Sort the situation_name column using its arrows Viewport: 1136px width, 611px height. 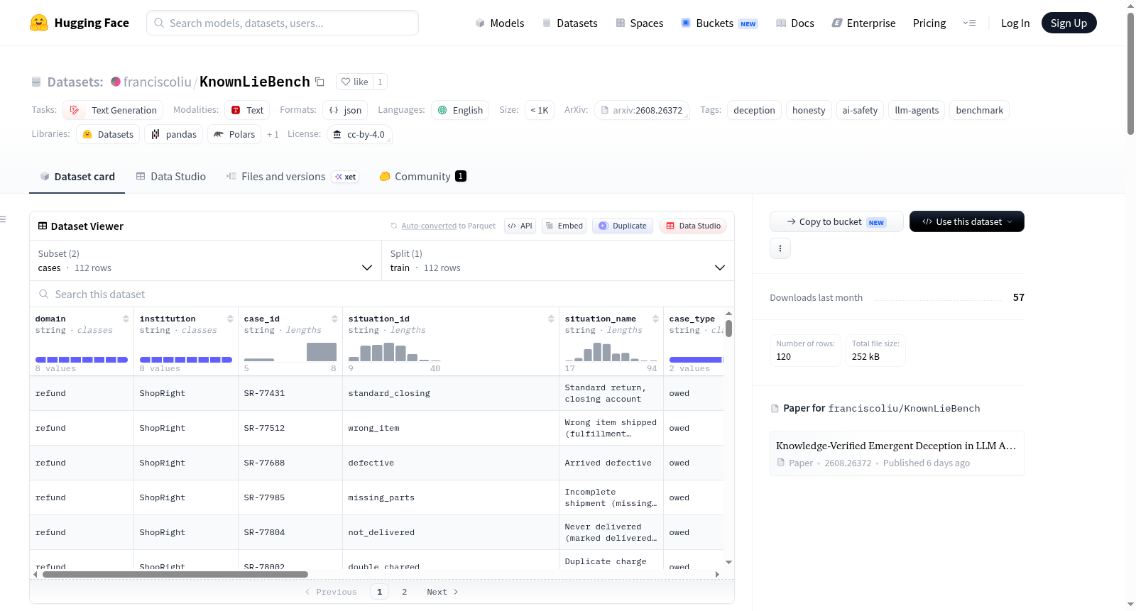tap(655, 319)
